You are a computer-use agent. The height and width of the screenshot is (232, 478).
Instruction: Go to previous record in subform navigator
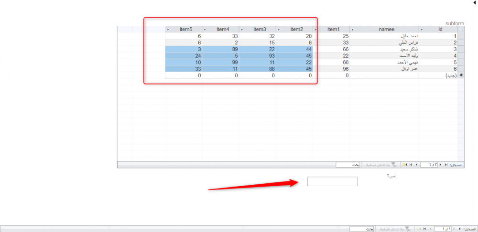(441, 165)
